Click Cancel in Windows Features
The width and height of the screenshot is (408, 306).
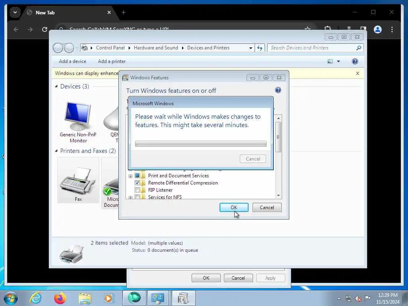(267, 207)
